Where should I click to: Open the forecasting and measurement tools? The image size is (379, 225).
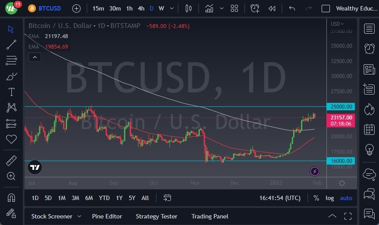[11, 123]
